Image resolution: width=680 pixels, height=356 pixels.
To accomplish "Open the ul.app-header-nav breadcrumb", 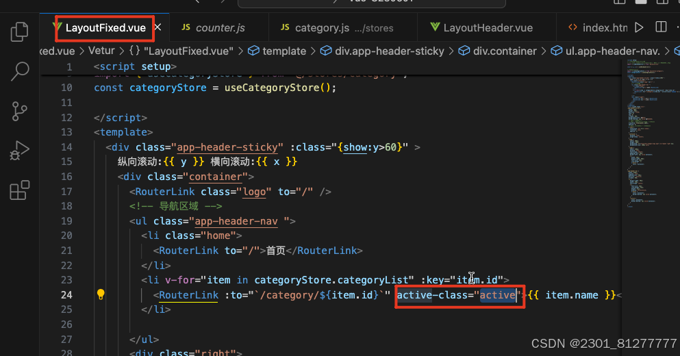I will (x=605, y=51).
